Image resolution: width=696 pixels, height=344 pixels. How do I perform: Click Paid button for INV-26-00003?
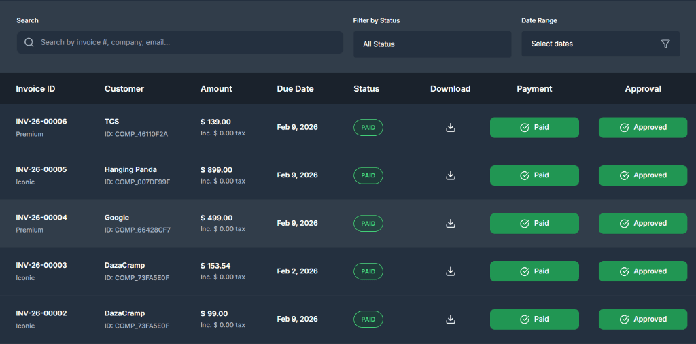534,271
